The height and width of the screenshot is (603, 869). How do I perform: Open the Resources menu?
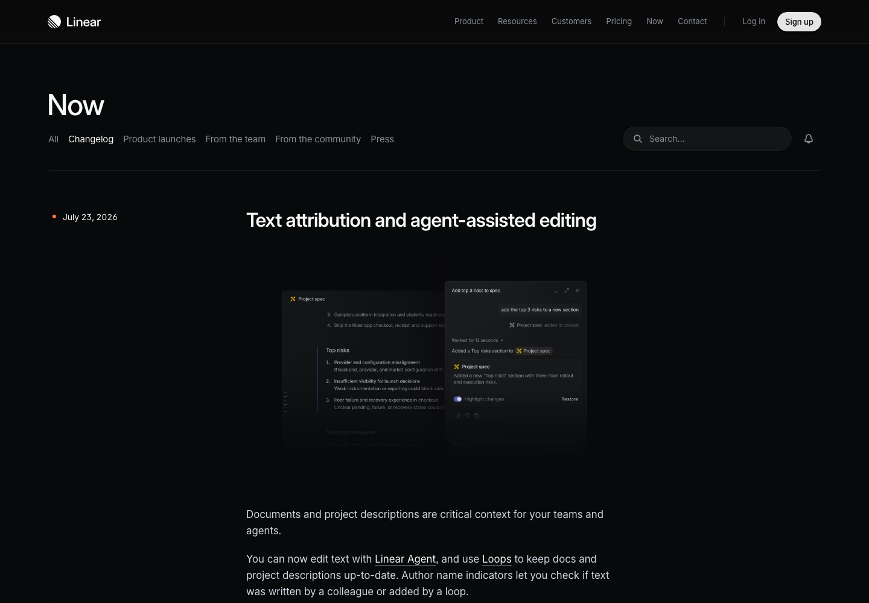coord(517,21)
